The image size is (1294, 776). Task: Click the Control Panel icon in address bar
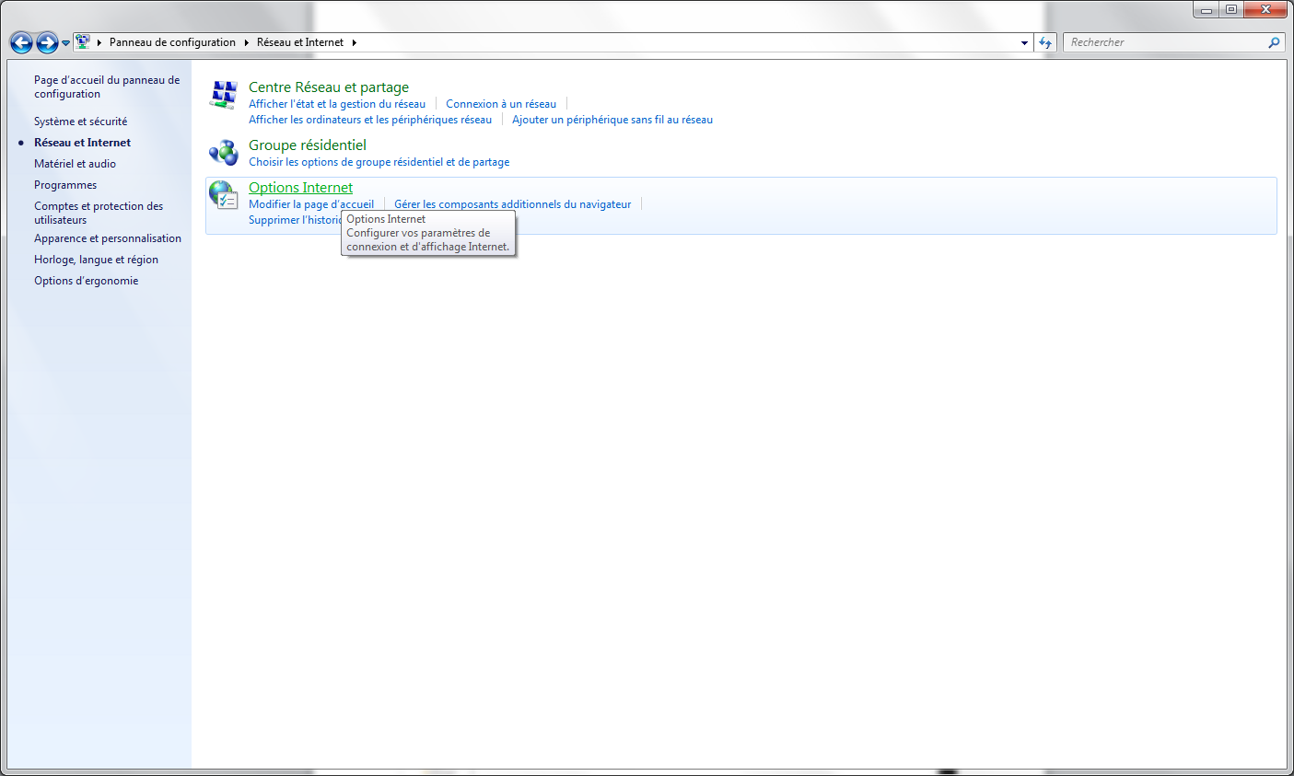tap(83, 42)
